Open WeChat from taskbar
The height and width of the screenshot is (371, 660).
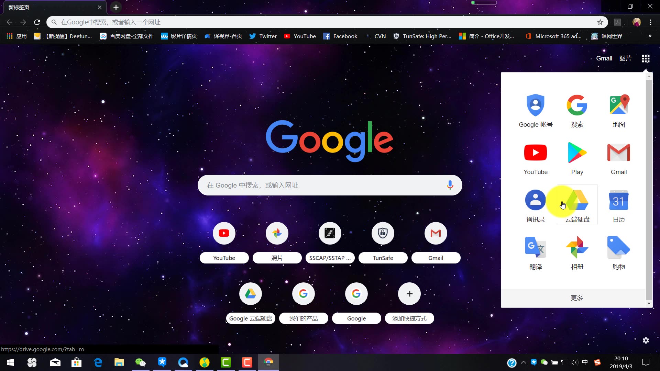pyautogui.click(x=141, y=362)
